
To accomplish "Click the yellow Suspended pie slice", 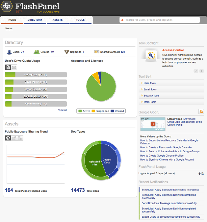I will pyautogui.click(x=96, y=77).
